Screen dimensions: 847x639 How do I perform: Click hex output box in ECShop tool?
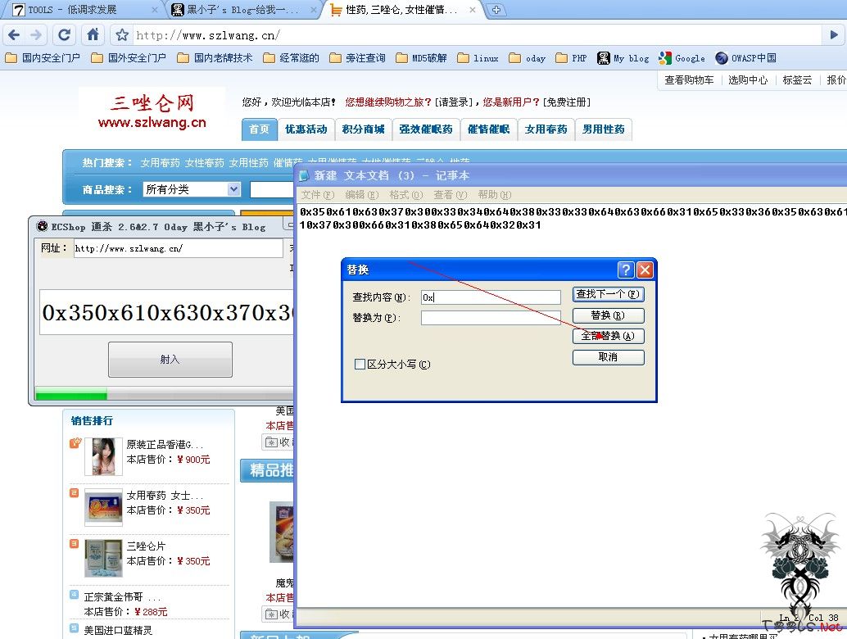[167, 312]
